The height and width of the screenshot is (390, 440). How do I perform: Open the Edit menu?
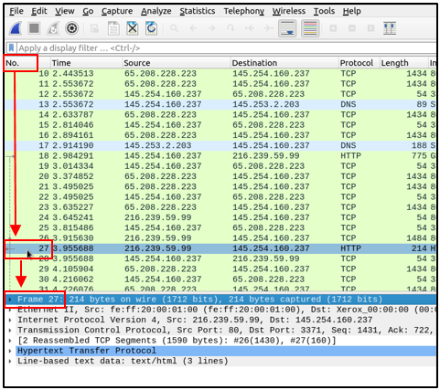(39, 11)
